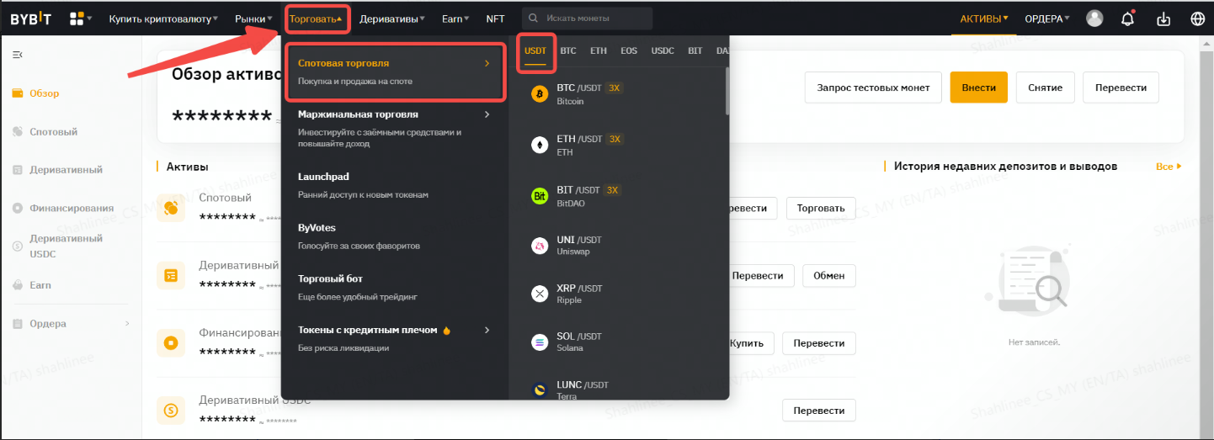Viewport: 1214px width, 440px height.
Task: Collapse the sidebar using the menu icon
Action: 17,55
